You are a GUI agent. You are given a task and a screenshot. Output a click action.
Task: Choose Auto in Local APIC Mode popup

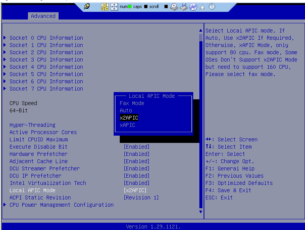[x=126, y=110]
